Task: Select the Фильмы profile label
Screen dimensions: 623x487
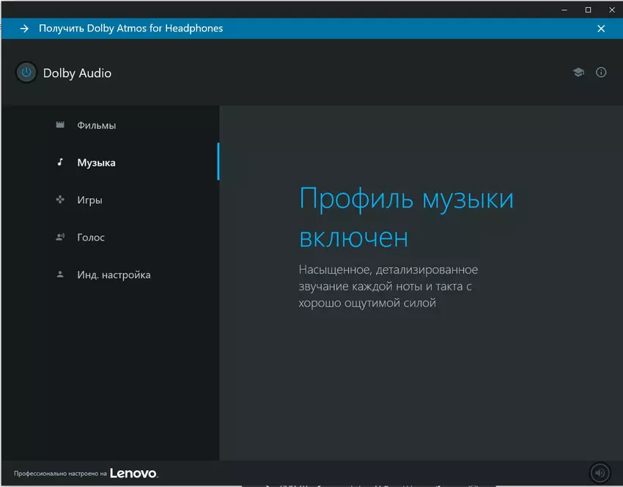Action: click(97, 125)
